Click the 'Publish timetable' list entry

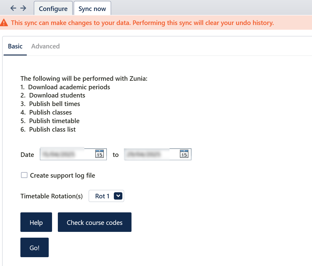pos(54,121)
